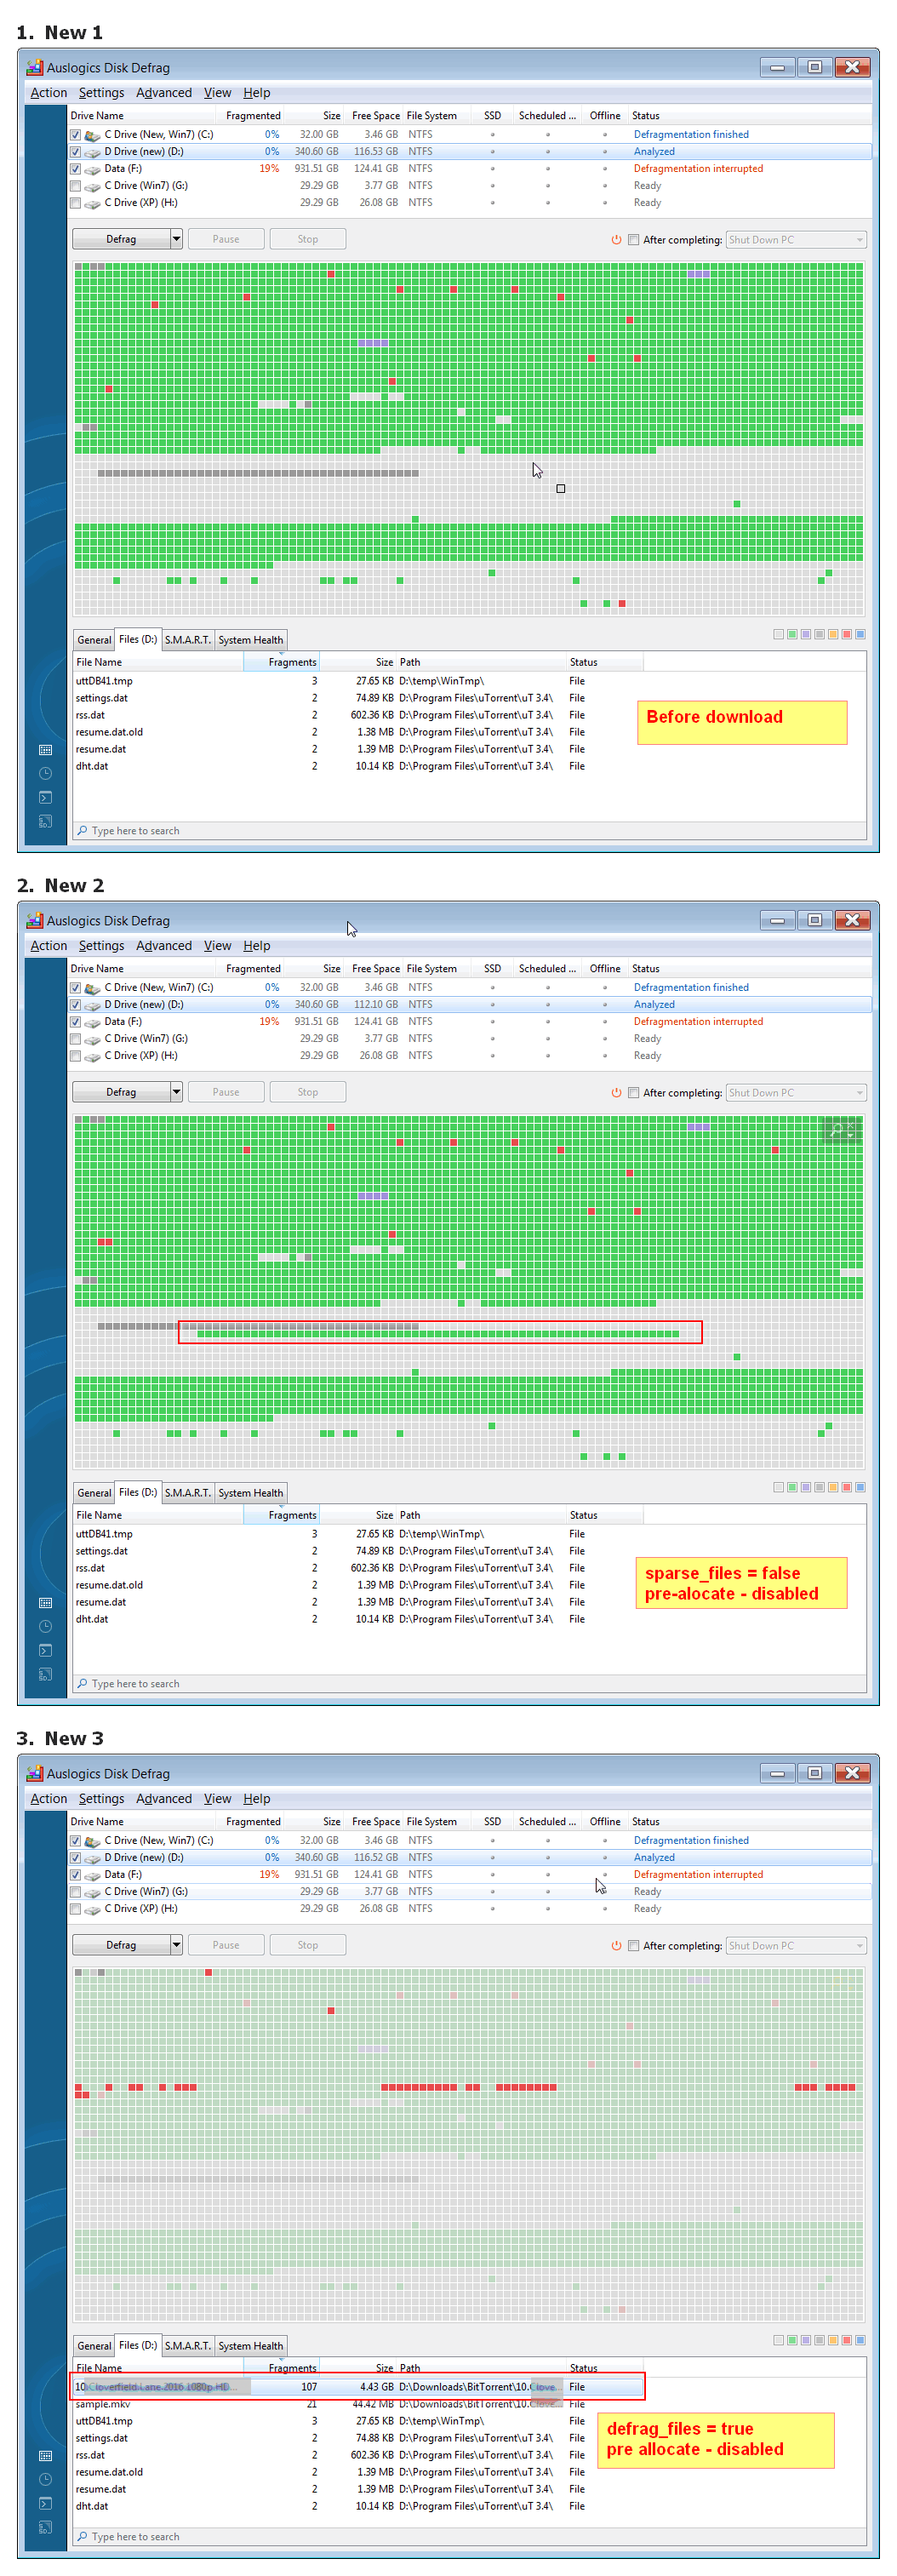Open the Defrag button dropdown arrow in window 3
This screenshot has width=897, height=2576.
pyautogui.click(x=176, y=1946)
